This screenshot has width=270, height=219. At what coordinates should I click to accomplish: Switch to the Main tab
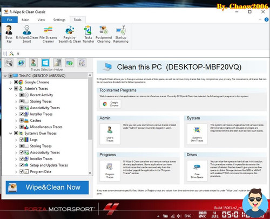tap(25, 20)
